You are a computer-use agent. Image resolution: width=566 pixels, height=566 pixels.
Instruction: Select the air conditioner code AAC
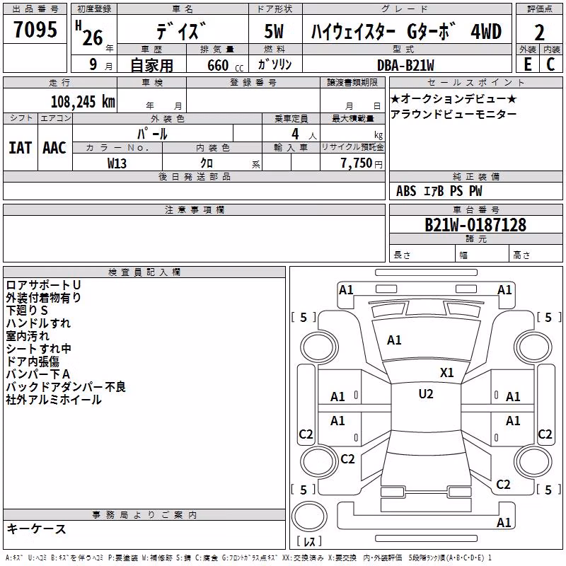pyautogui.click(x=54, y=148)
